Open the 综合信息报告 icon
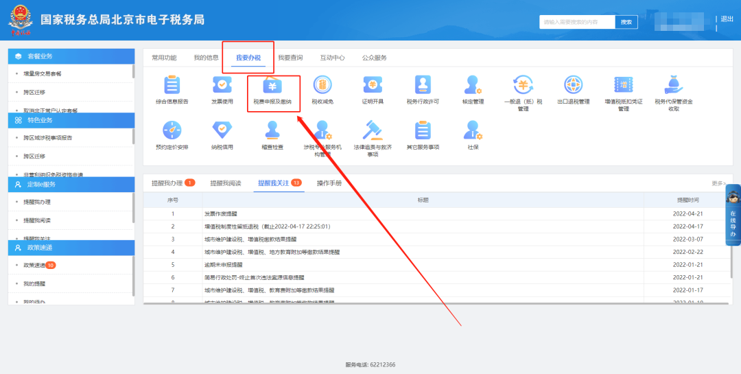This screenshot has height=374, width=741. pyautogui.click(x=172, y=85)
